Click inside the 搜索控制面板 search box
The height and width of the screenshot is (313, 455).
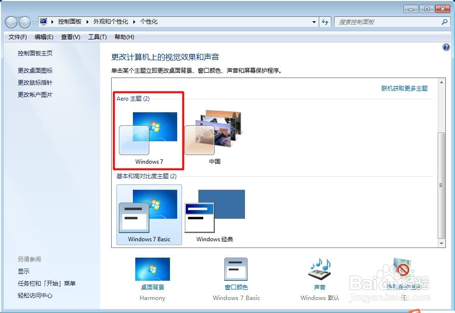coord(385,22)
